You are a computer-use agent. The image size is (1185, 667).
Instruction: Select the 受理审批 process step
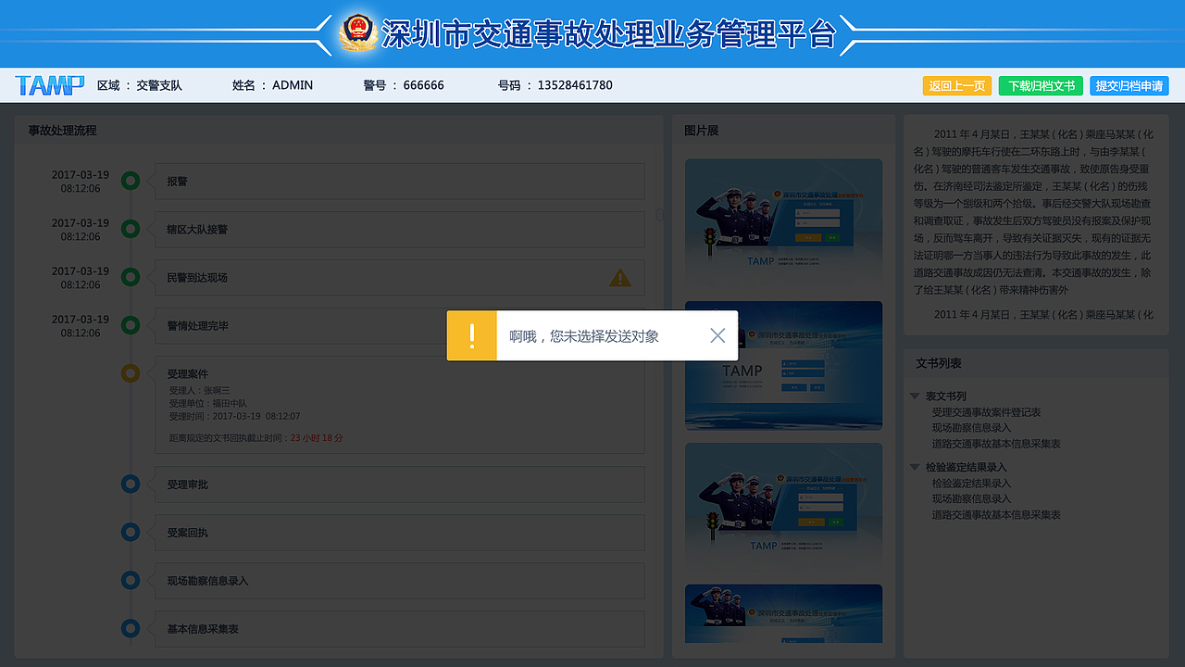[399, 484]
